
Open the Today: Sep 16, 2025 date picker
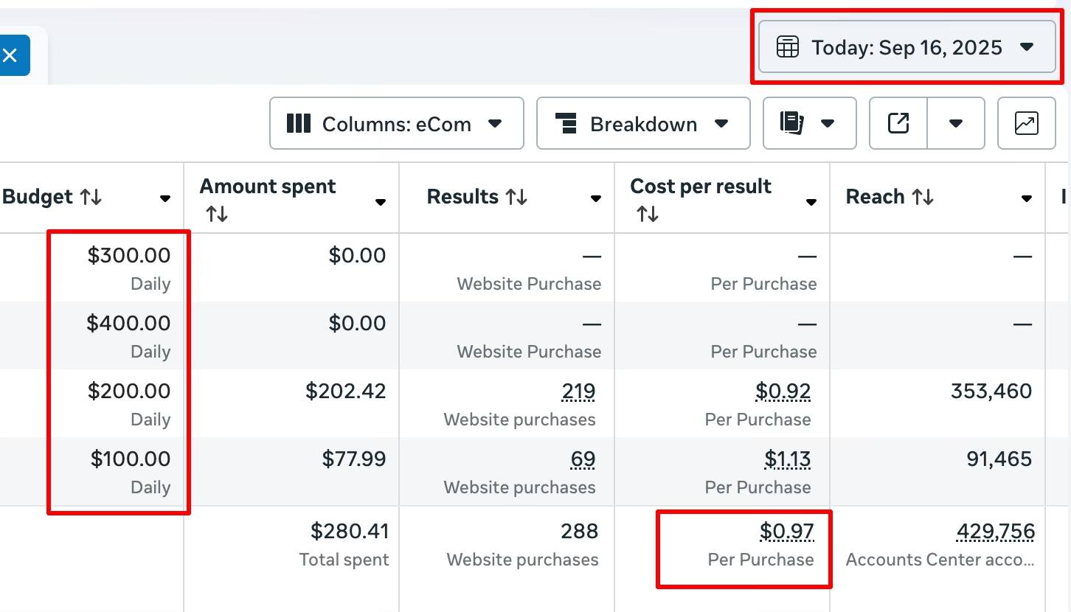tap(907, 48)
